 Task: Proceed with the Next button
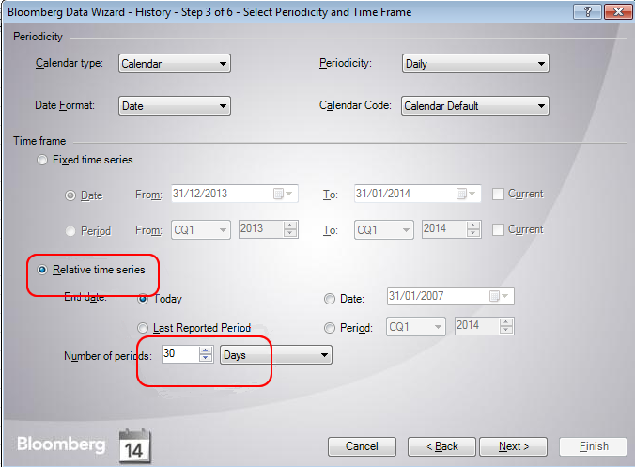(513, 446)
